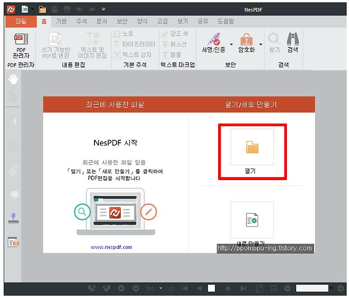Click the fit width icon in bottom bar
The height and width of the screenshot is (298, 349).
(150, 288)
